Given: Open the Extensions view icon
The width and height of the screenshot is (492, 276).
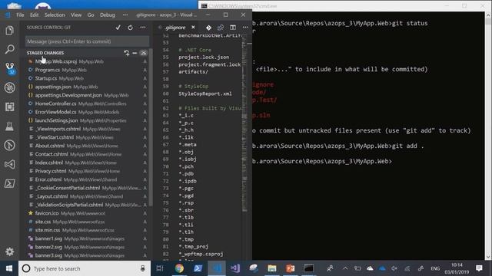Looking at the screenshot, I should [10, 107].
